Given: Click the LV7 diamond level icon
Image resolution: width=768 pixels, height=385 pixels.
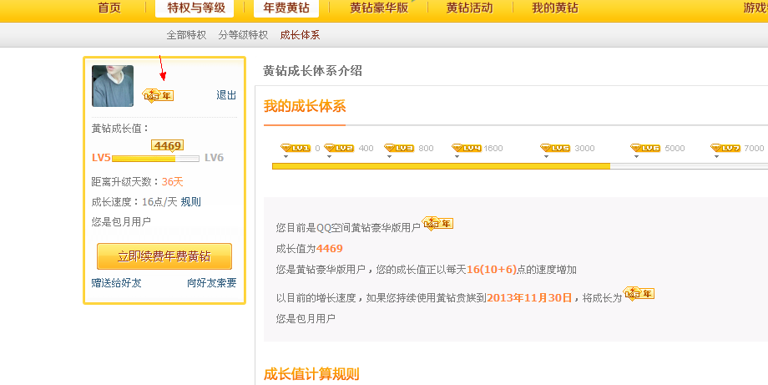Looking at the screenshot, I should [x=725, y=148].
